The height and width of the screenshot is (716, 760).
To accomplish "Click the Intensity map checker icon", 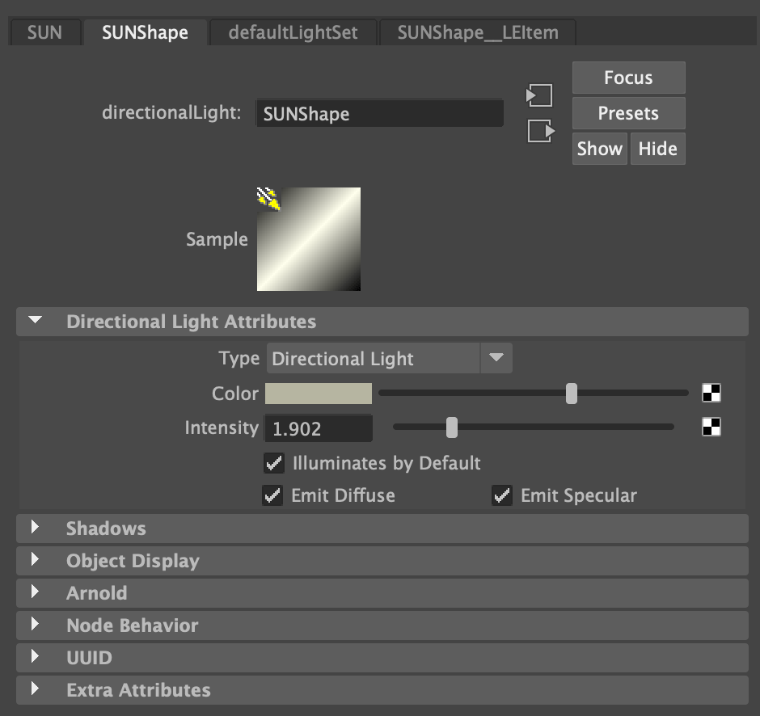I will point(711,427).
